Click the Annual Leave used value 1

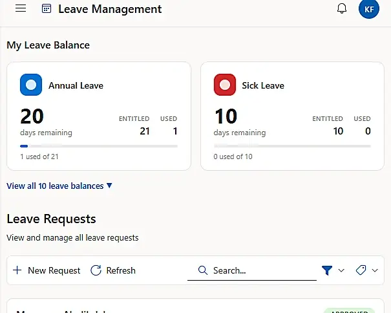tap(175, 131)
